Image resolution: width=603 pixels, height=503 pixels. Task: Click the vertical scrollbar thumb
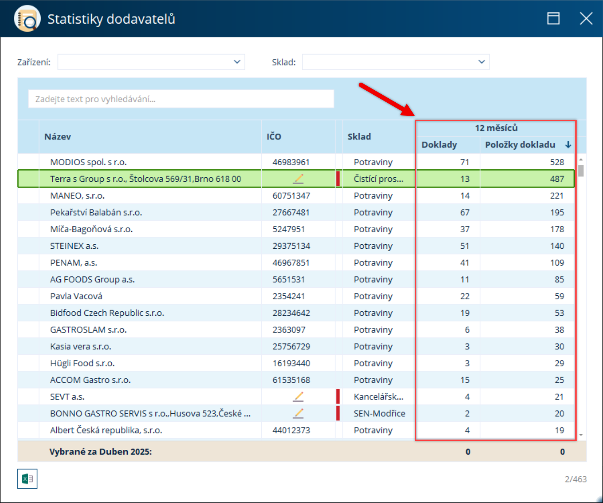(x=581, y=171)
